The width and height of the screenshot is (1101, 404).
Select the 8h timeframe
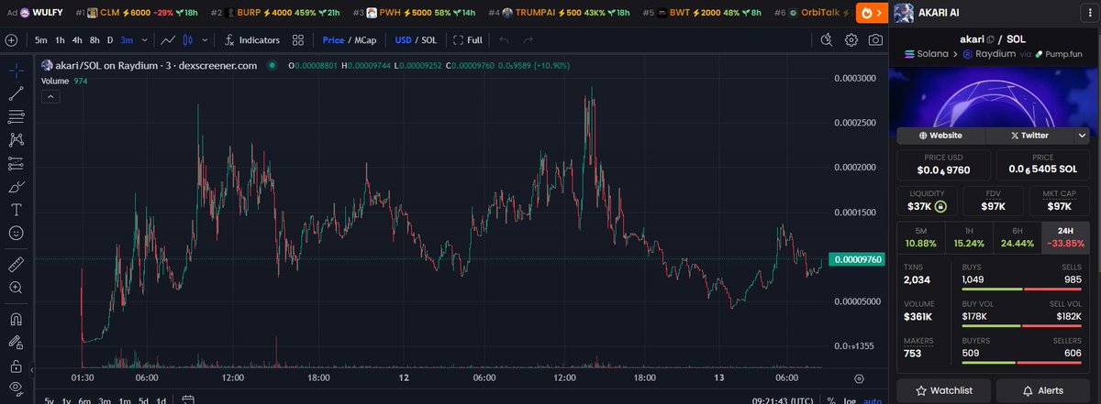(95, 40)
